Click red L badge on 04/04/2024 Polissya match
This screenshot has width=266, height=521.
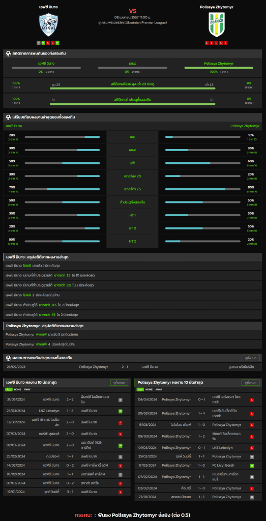click(x=252, y=400)
